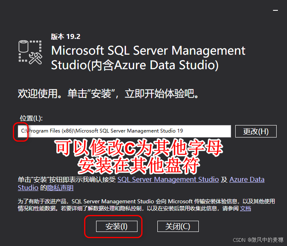Open the 文档 documentation link
287x246 pixels.
click(246, 208)
